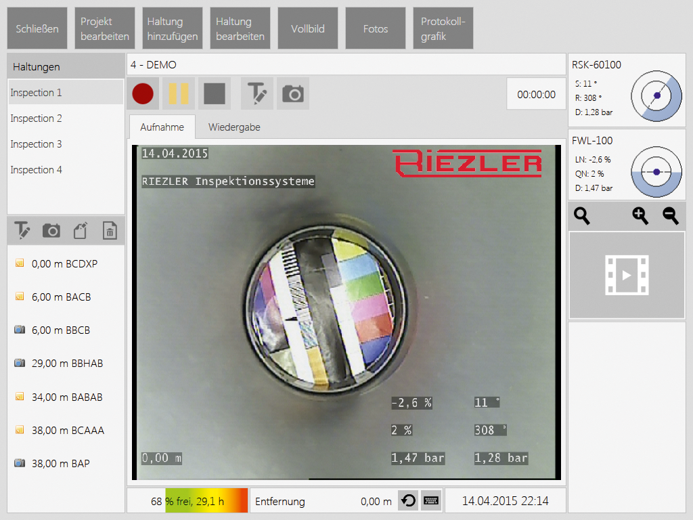
Task: Click the text annotation icon beside stop button
Action: coord(257,93)
